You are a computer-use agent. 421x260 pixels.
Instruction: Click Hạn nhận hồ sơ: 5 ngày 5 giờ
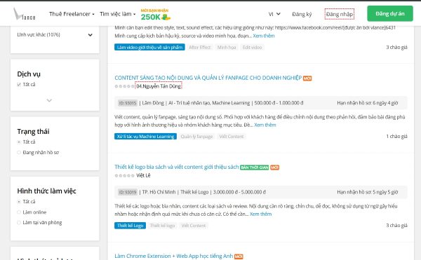(x=368, y=192)
